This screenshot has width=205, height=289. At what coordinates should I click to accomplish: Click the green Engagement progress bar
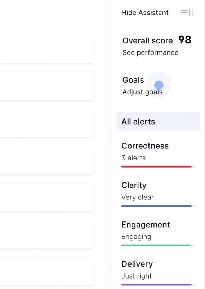coord(158,245)
